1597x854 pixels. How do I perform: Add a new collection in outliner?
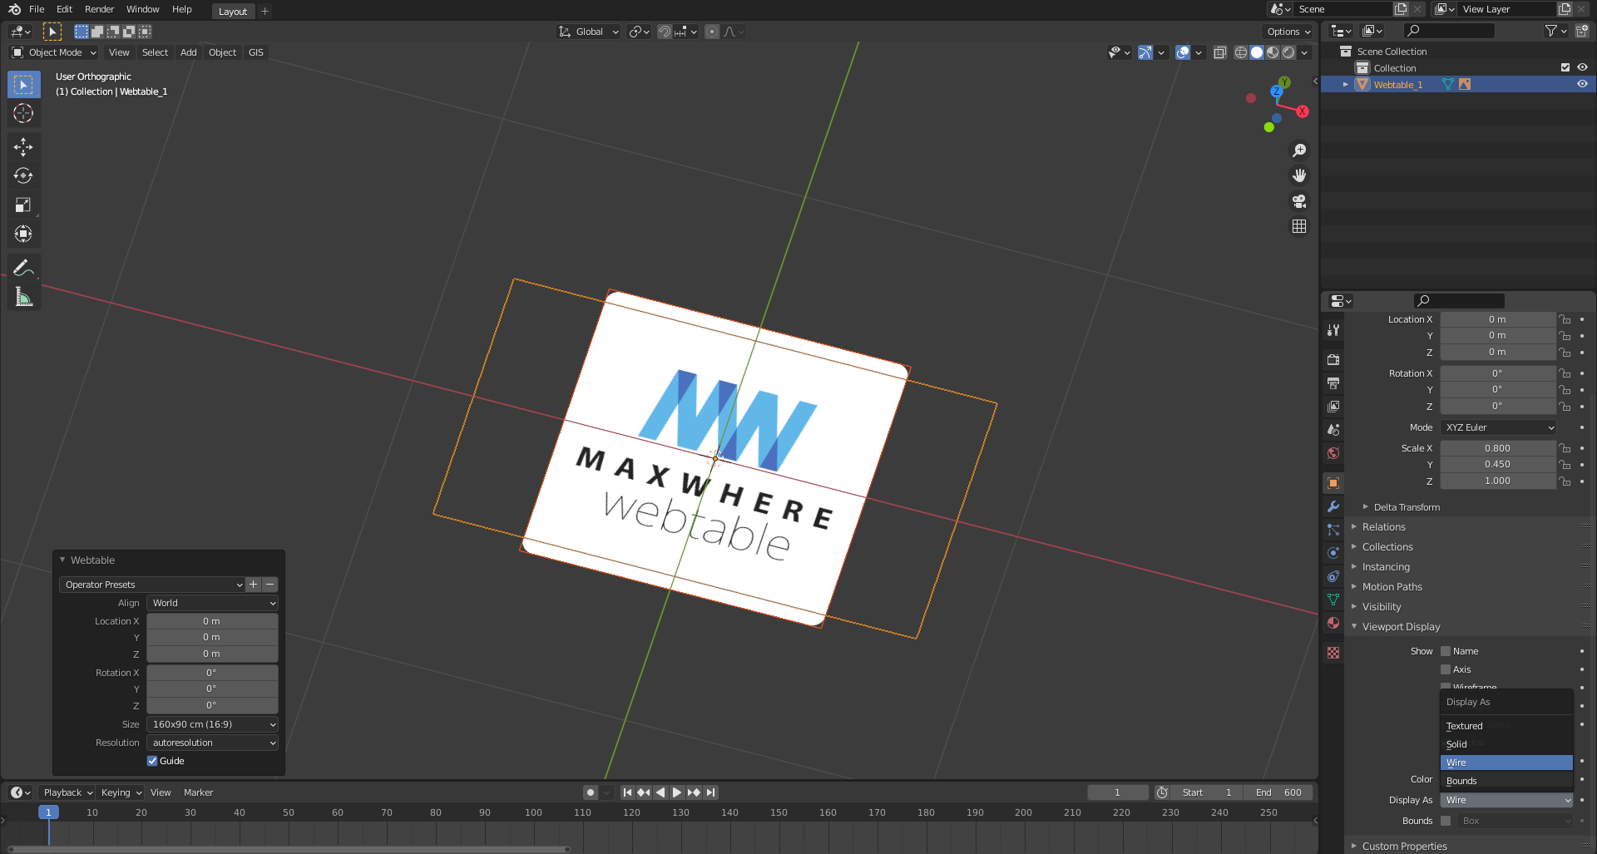[x=1582, y=31]
